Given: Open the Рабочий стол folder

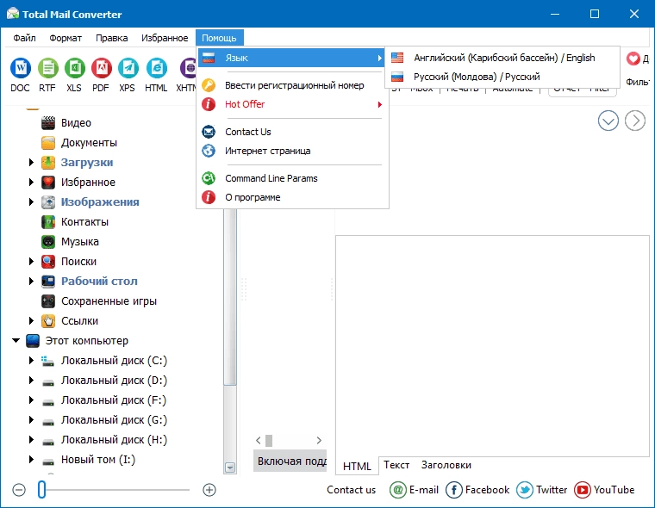Looking at the screenshot, I should tap(99, 282).
